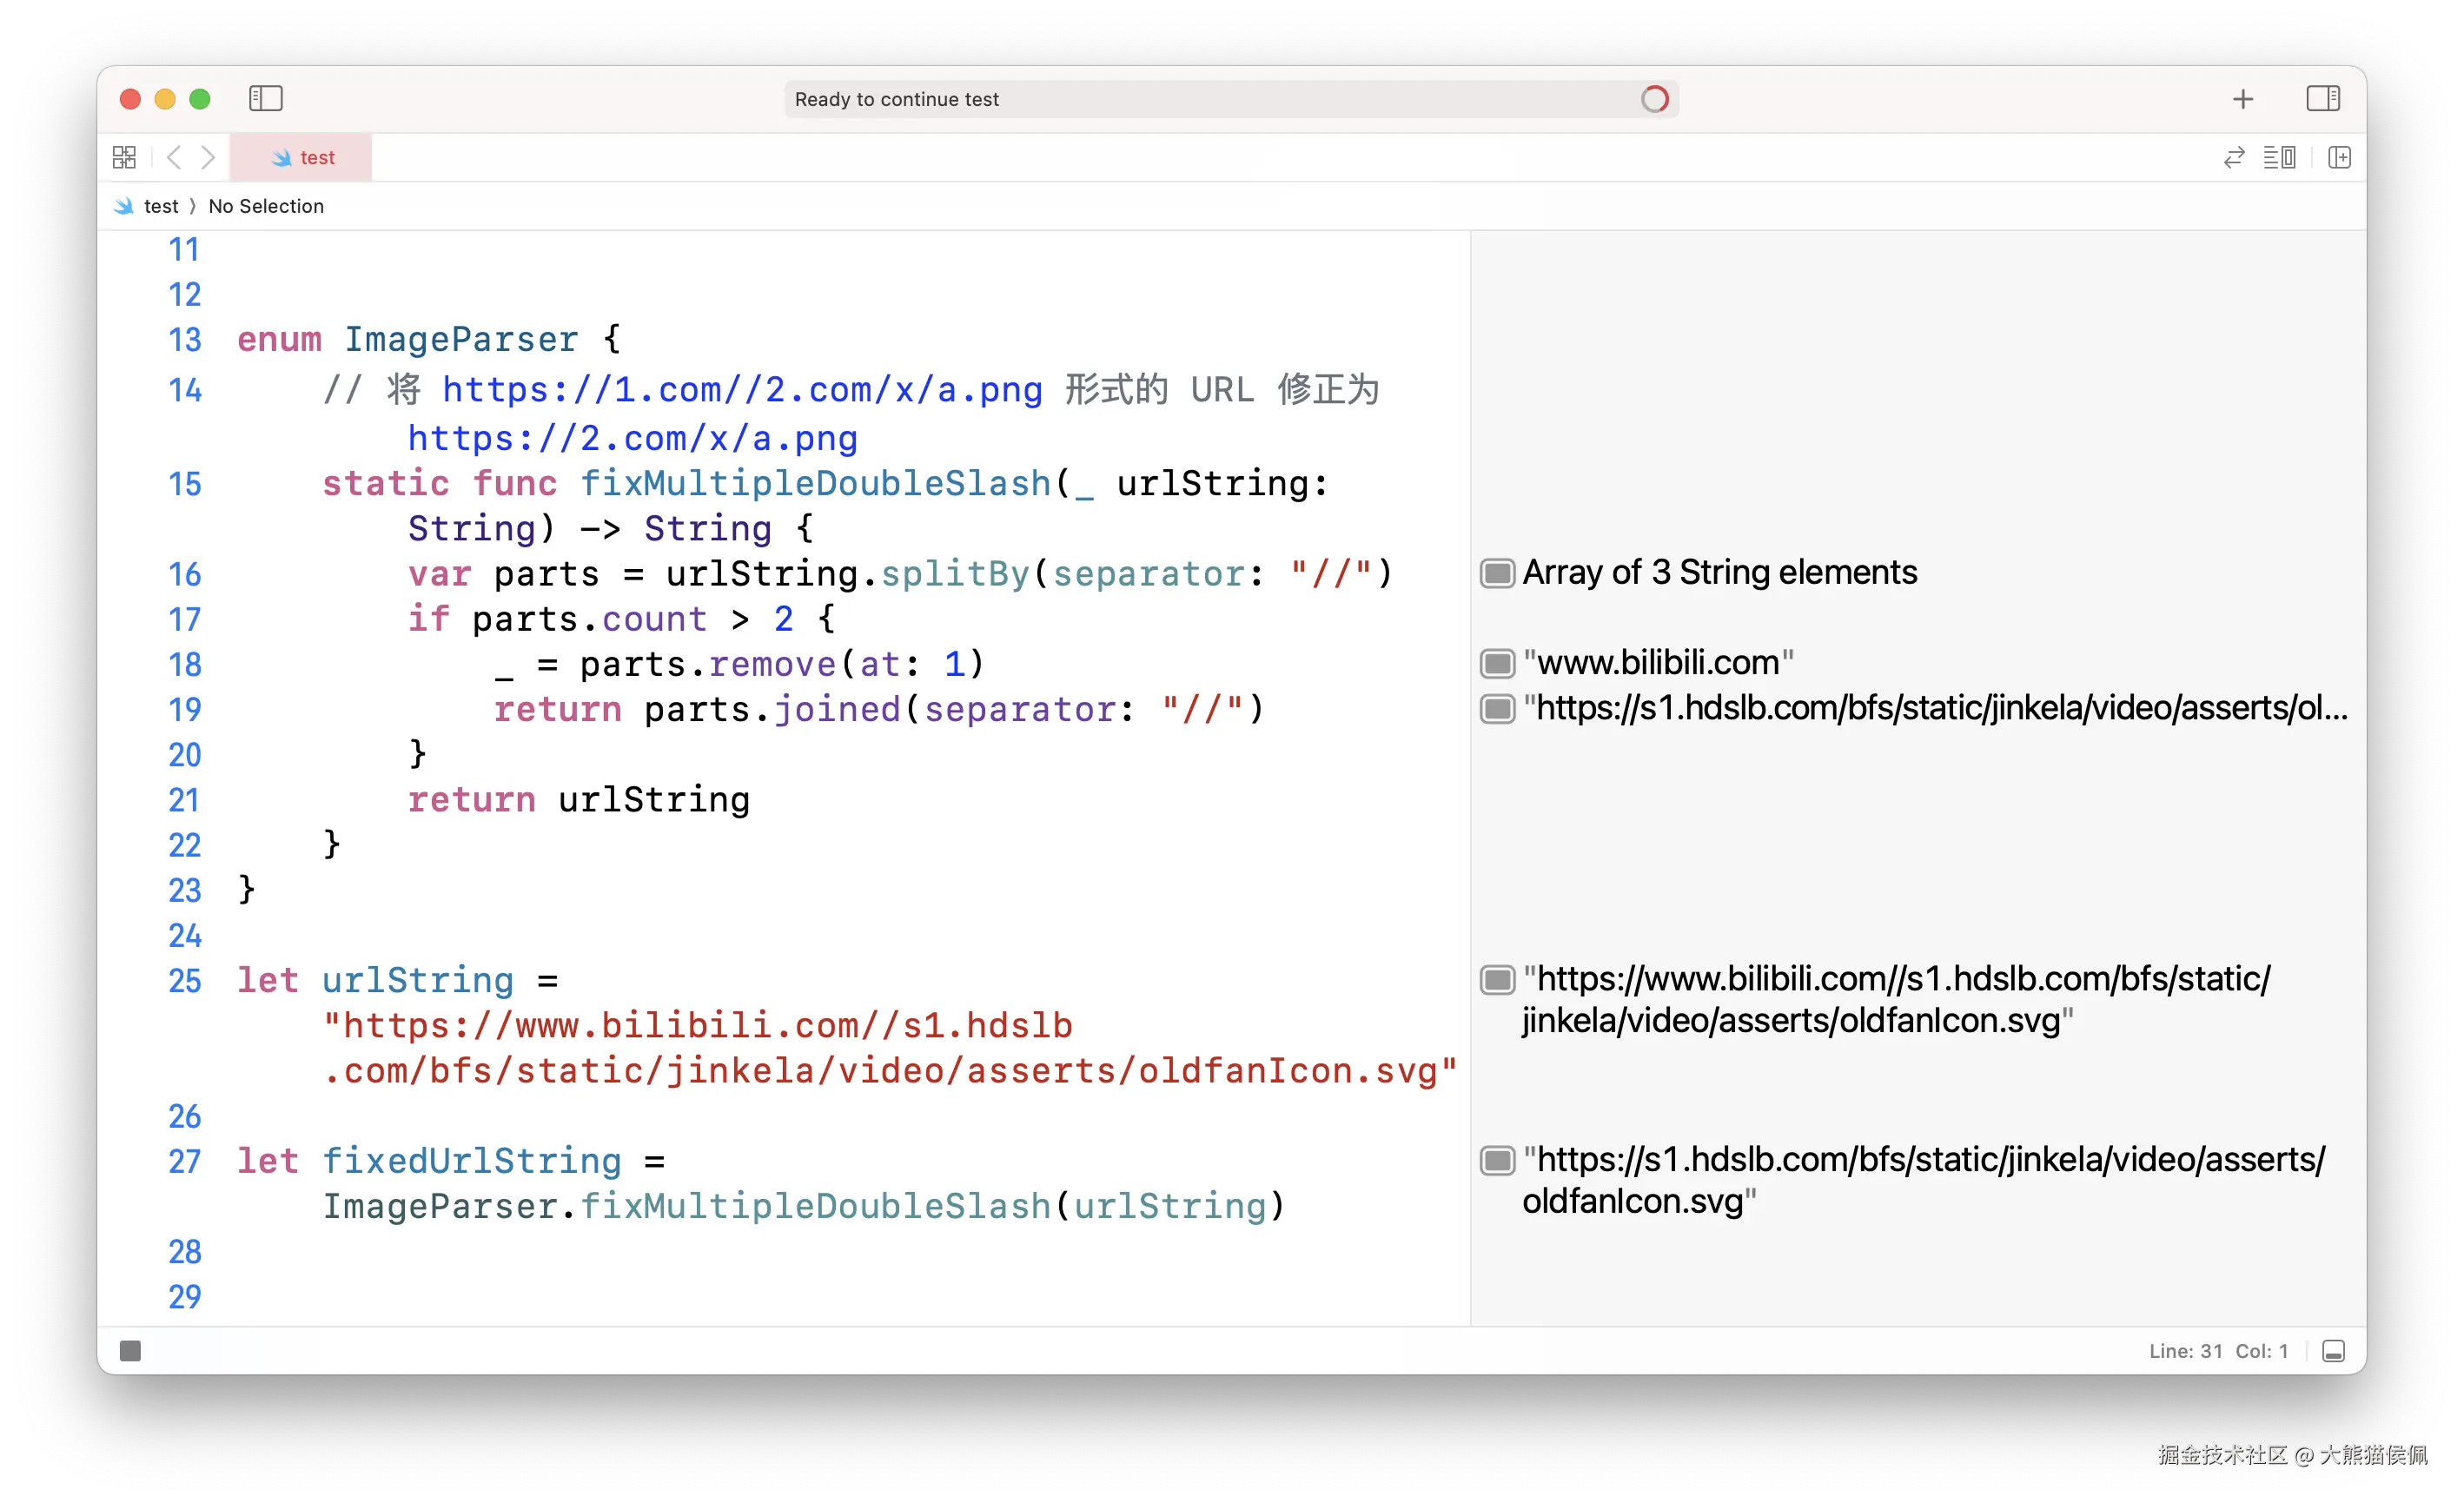Go forward with the right chevron
The width and height of the screenshot is (2464, 1503).
208,157
